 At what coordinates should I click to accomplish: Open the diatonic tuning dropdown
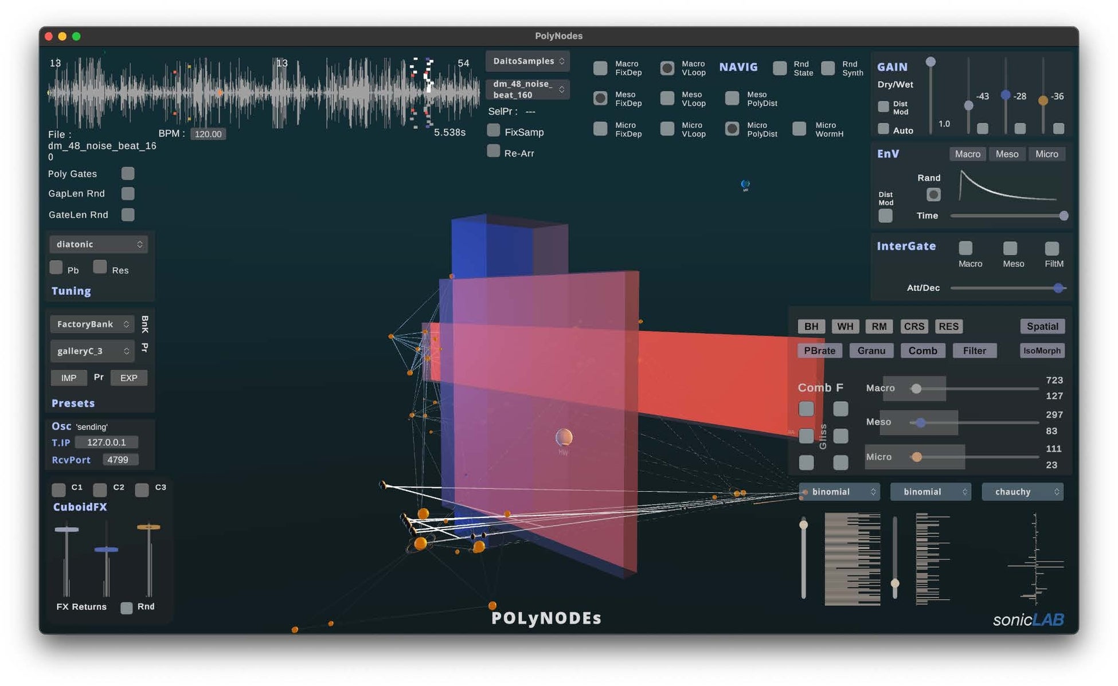pos(99,244)
